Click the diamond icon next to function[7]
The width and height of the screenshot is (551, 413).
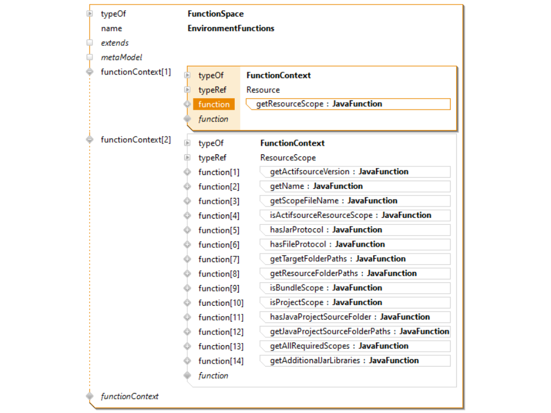[x=187, y=259]
